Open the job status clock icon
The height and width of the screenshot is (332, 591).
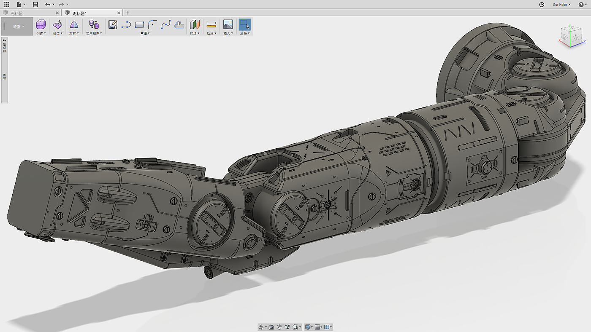[542, 4]
